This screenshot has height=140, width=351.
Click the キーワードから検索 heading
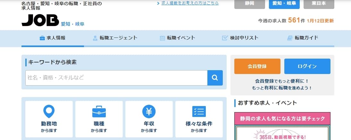[52, 62]
